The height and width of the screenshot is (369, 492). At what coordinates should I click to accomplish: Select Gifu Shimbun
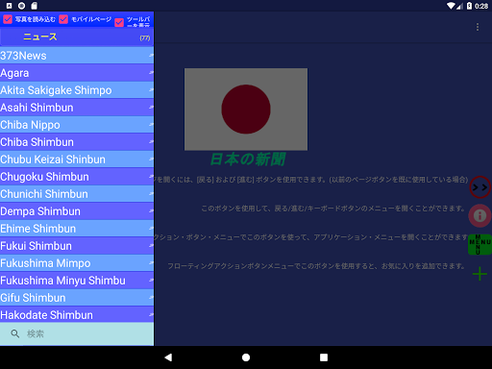tap(77, 298)
